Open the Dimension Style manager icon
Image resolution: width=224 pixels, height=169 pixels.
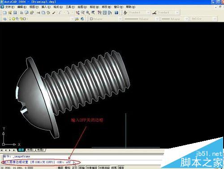pos(155,13)
